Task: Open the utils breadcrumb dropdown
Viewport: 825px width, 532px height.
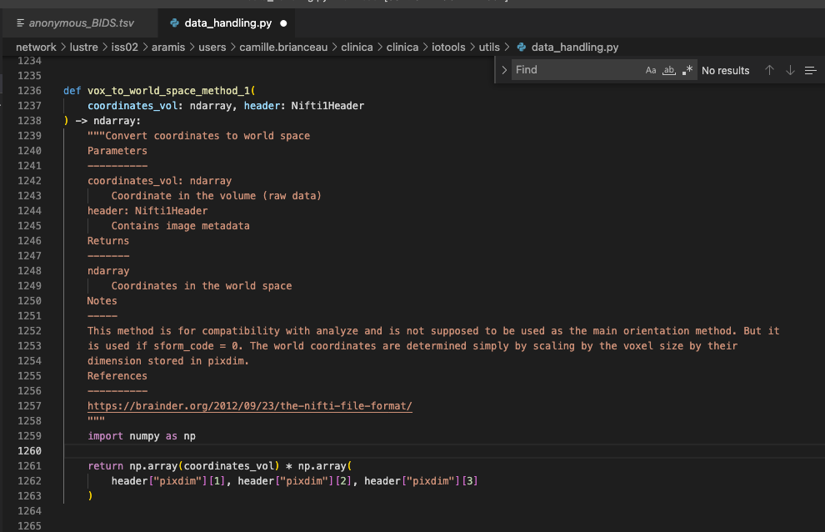Action: 489,47
